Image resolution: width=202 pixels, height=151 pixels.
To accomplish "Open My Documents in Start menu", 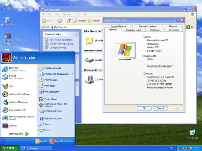I will point(50,68).
